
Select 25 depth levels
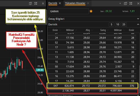(x=124, y=25)
